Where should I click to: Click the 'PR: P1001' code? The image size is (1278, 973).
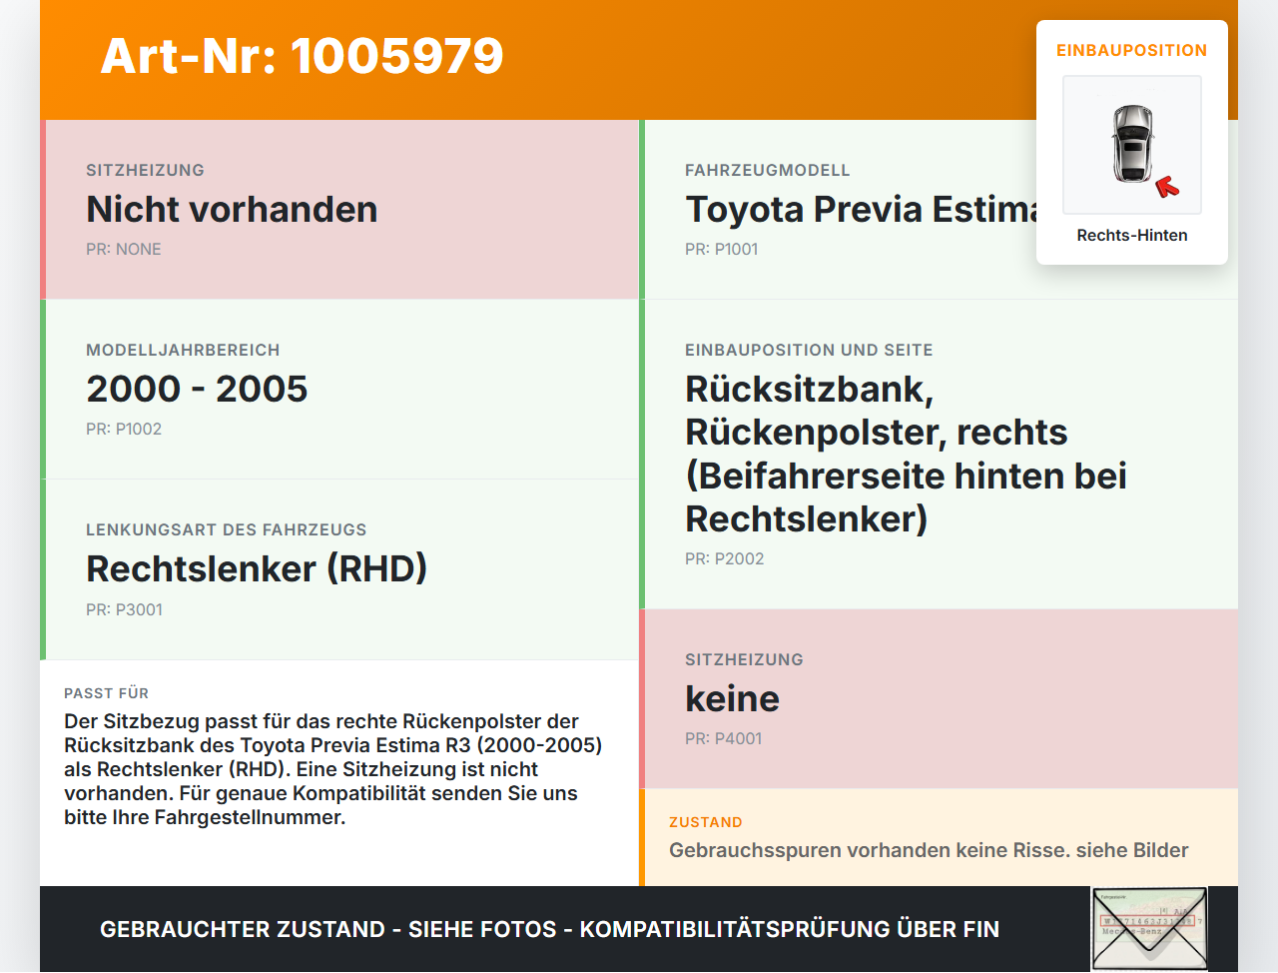pos(722,249)
